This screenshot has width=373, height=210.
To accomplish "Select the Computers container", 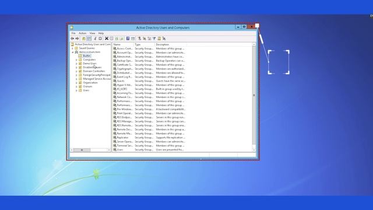I will [x=89, y=60].
